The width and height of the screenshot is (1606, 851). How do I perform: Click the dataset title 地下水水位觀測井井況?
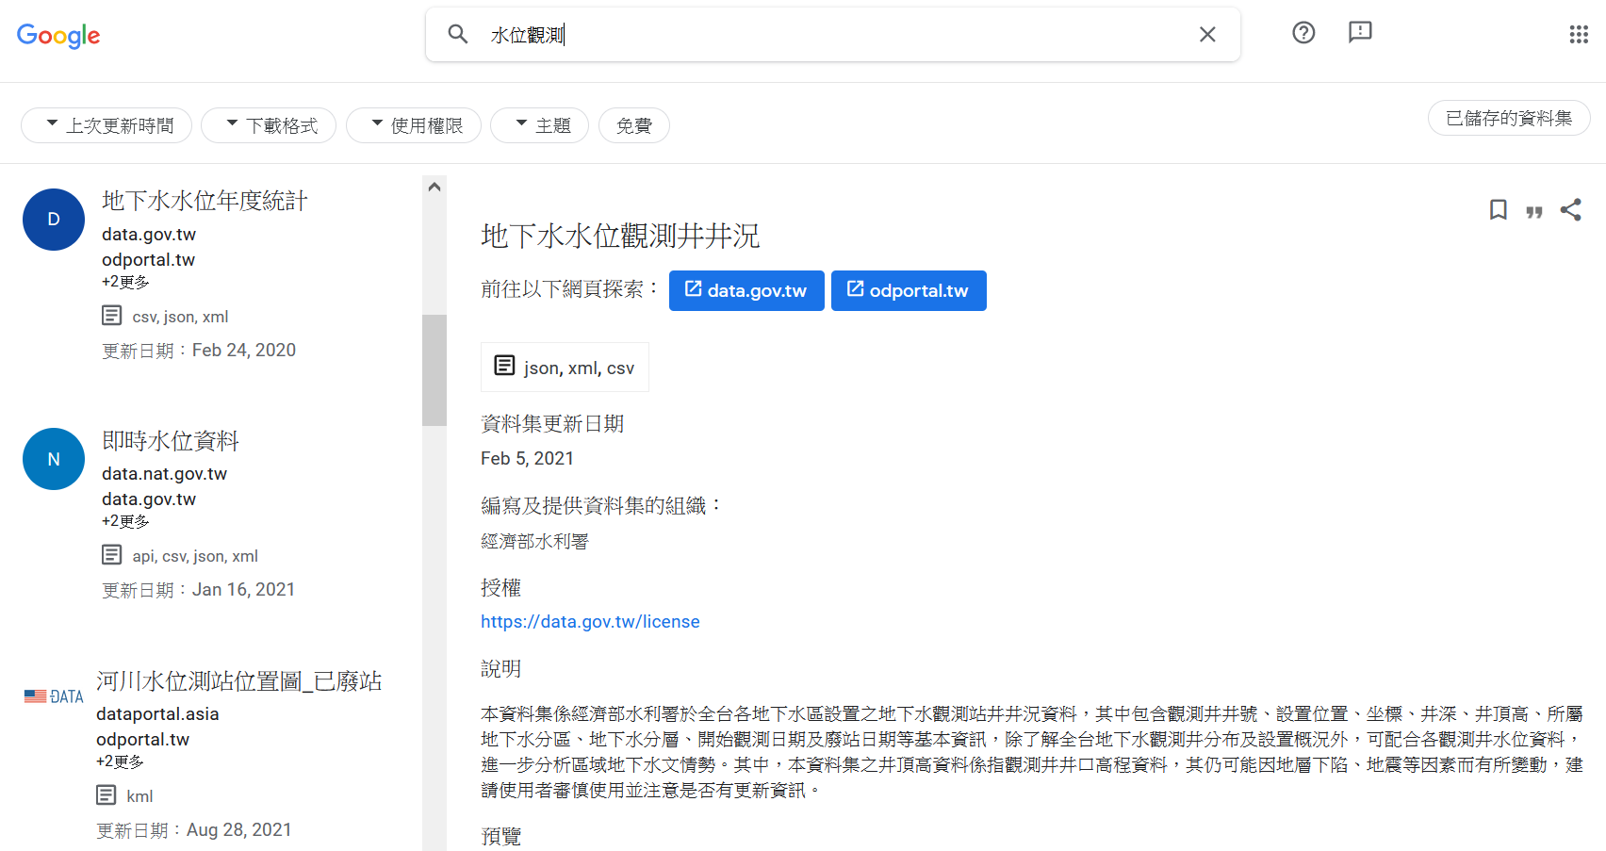tap(620, 236)
